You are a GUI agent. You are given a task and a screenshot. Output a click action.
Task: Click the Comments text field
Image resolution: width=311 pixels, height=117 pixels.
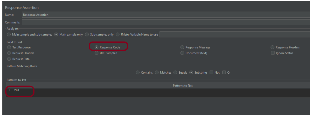(x=166, y=22)
